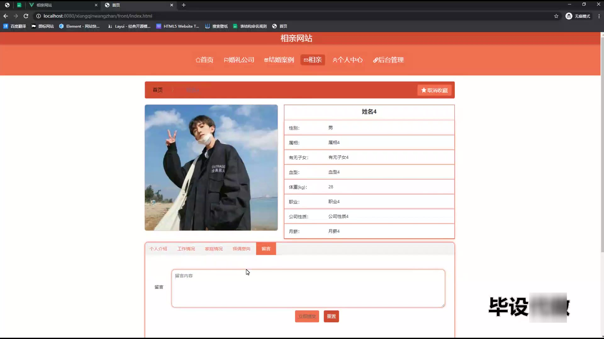Open the 百度翻译 bookmark
604x339 pixels.
[14, 26]
